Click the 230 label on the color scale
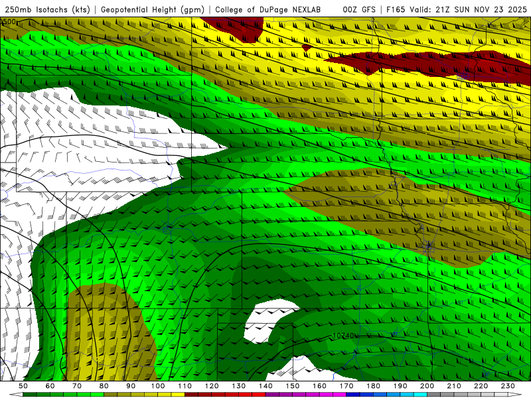Screen dimensions: 531x398 tap(508, 386)
